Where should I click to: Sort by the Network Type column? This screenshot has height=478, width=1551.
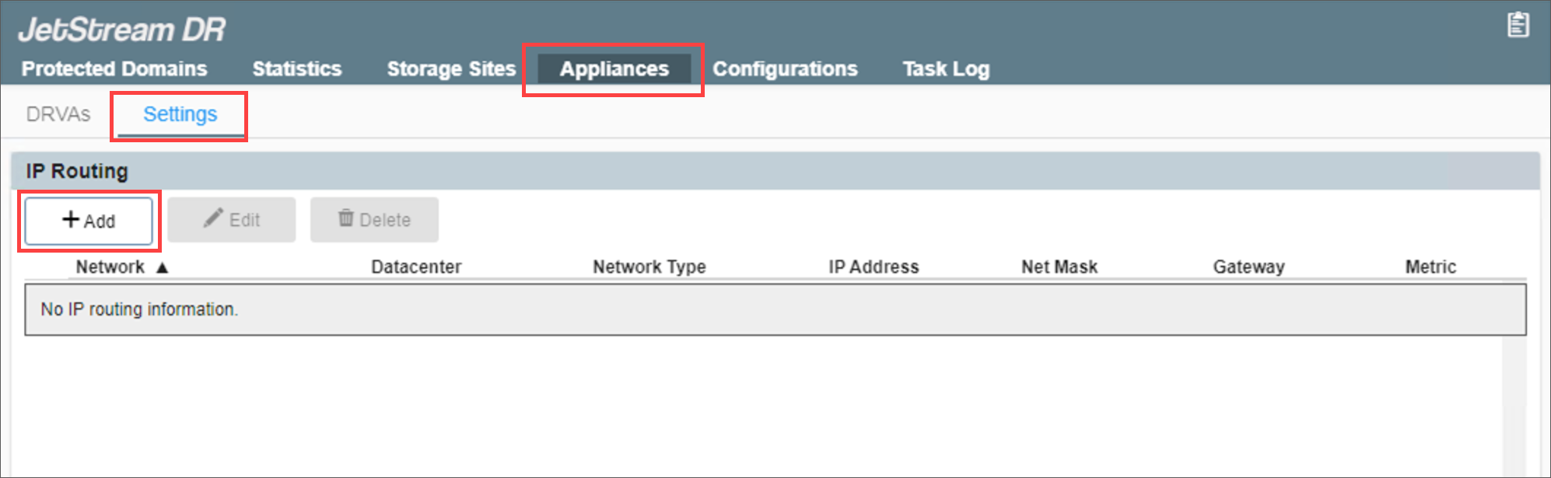click(649, 267)
